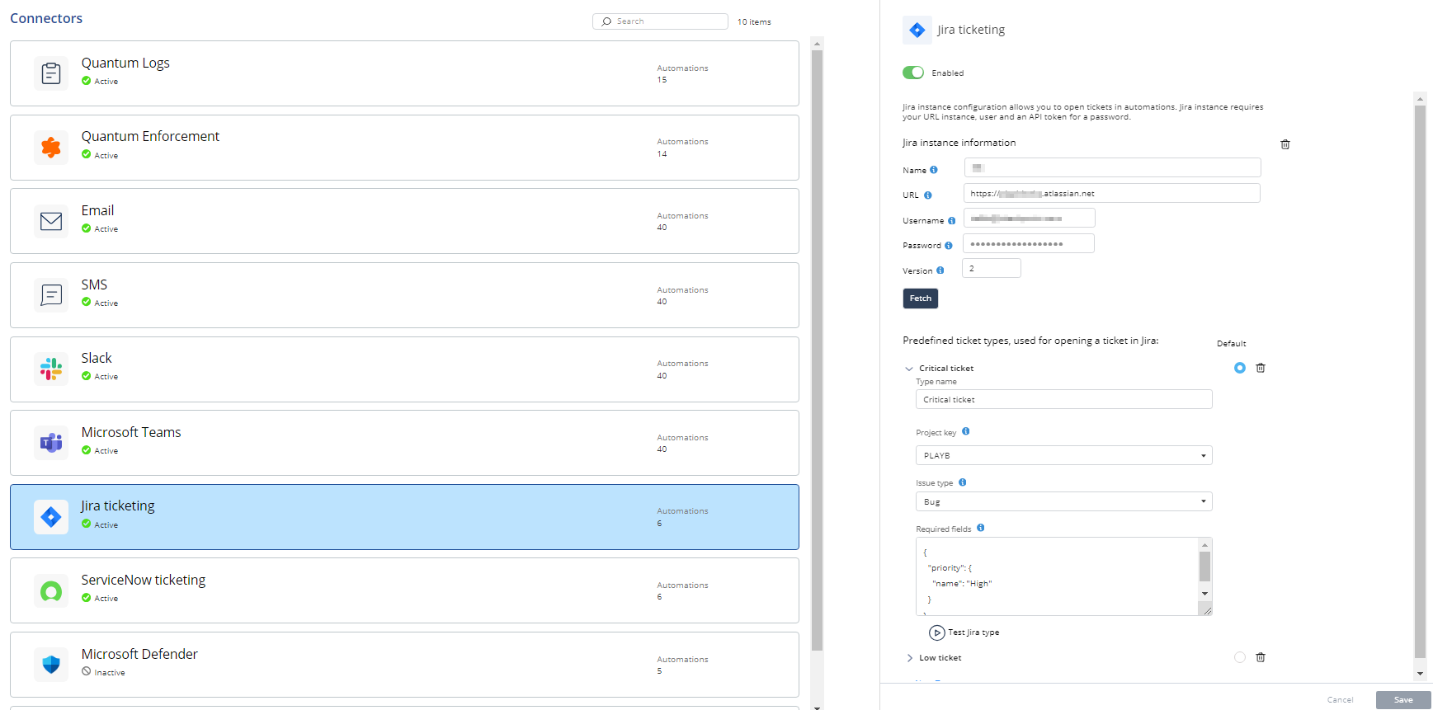Open the Project key PLAYB dropdown
Screen dimensions: 1433x710
coord(1064,455)
